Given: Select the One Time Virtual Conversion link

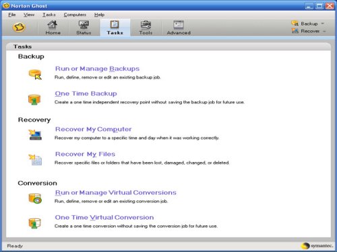Looking at the screenshot, I should point(104,217).
